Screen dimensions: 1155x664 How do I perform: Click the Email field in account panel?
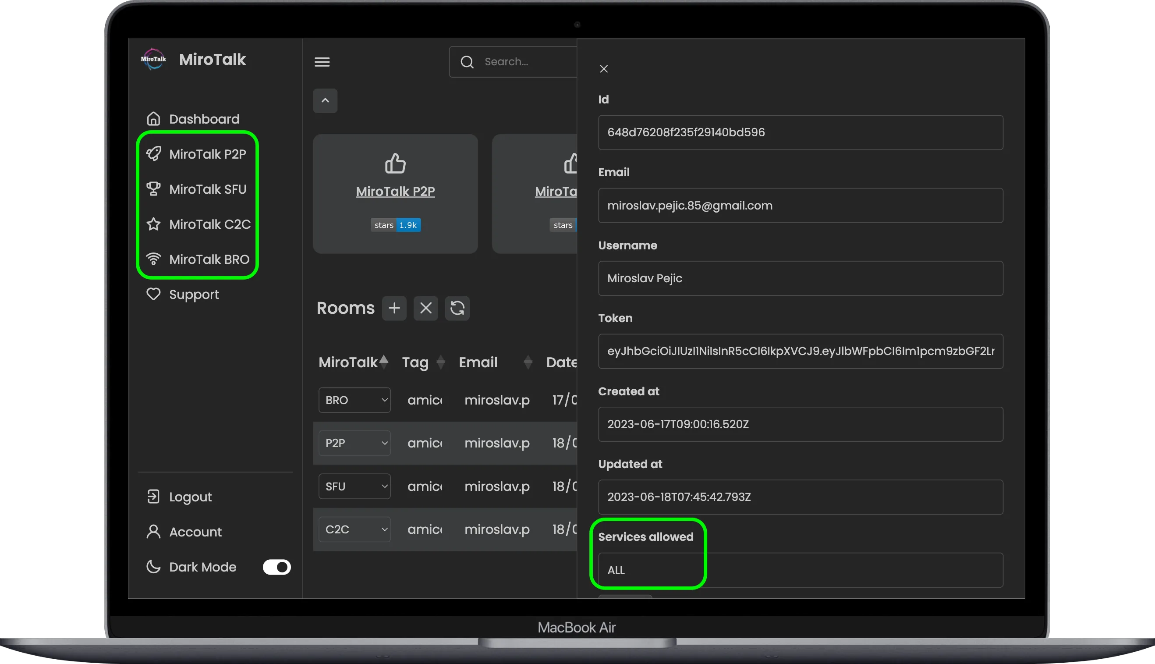tap(801, 206)
